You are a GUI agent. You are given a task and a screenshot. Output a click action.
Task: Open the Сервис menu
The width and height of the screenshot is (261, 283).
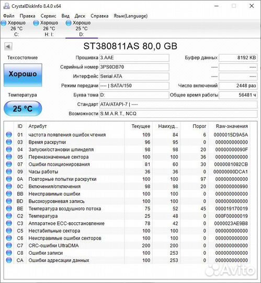coord(48,16)
